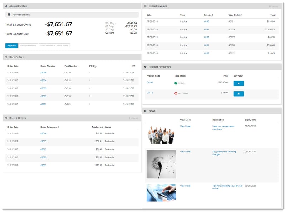The image size is (286, 212).
Task: Click the Total Stock column header
Action: 180,76
